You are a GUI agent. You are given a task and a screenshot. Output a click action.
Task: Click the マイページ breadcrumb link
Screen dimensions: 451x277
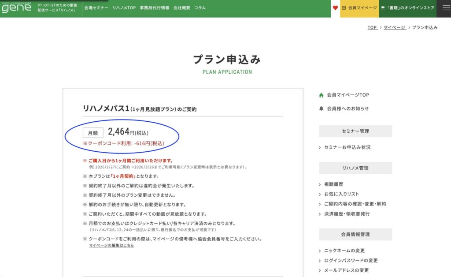tap(394, 27)
